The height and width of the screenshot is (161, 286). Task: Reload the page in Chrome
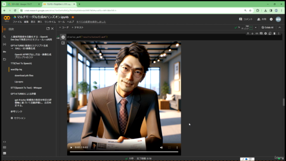15,11
